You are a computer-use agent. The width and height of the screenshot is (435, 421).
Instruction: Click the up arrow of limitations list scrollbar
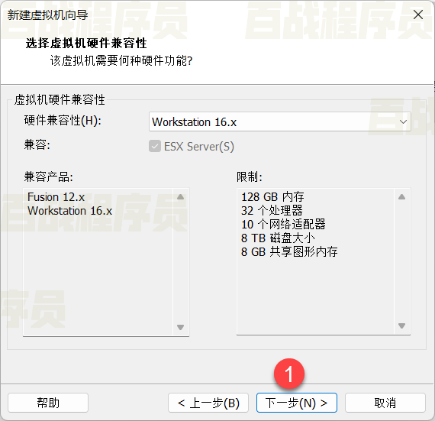point(401,197)
